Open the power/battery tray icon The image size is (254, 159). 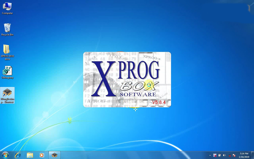[219, 155]
